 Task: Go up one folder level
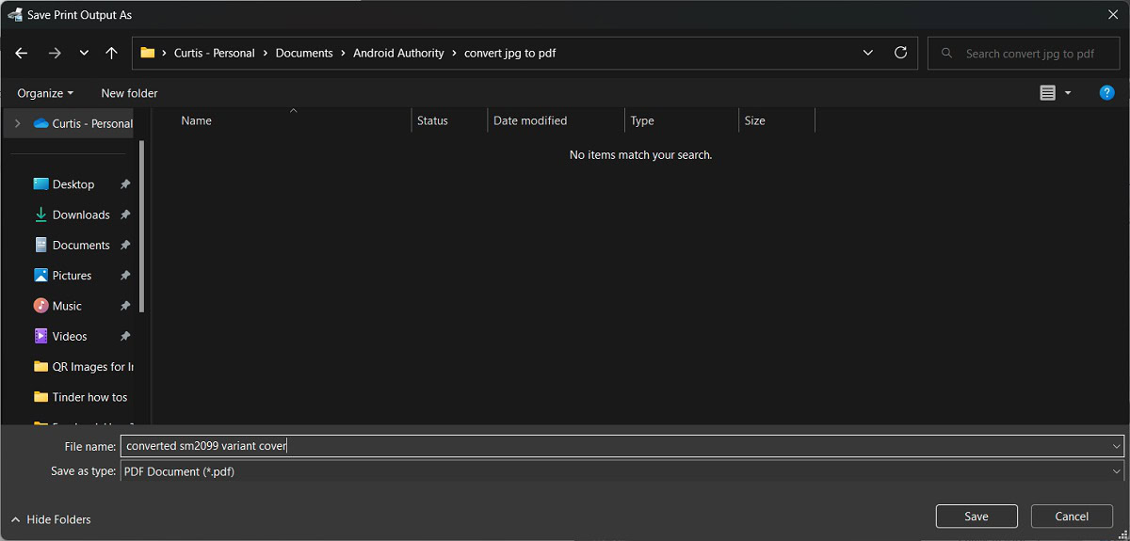[111, 54]
